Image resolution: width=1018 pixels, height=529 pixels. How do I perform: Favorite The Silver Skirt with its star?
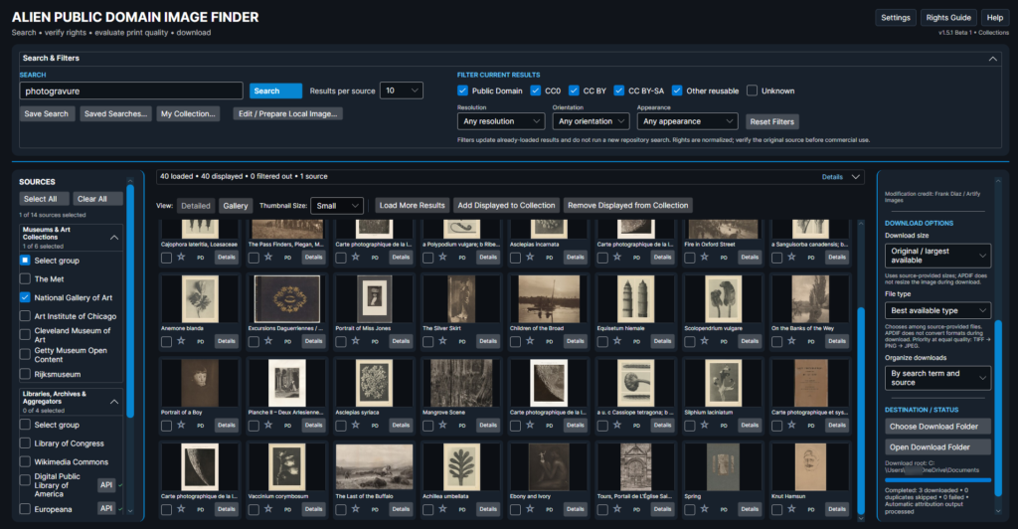pos(442,341)
